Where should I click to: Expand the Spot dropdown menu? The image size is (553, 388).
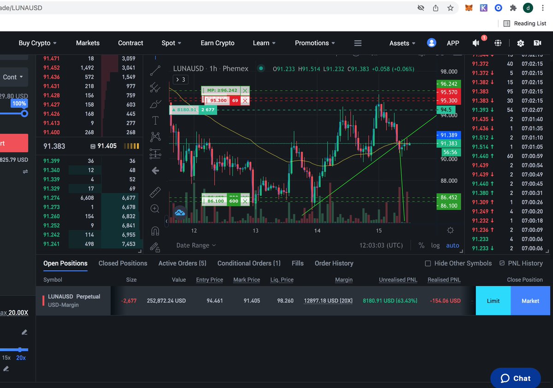(171, 43)
